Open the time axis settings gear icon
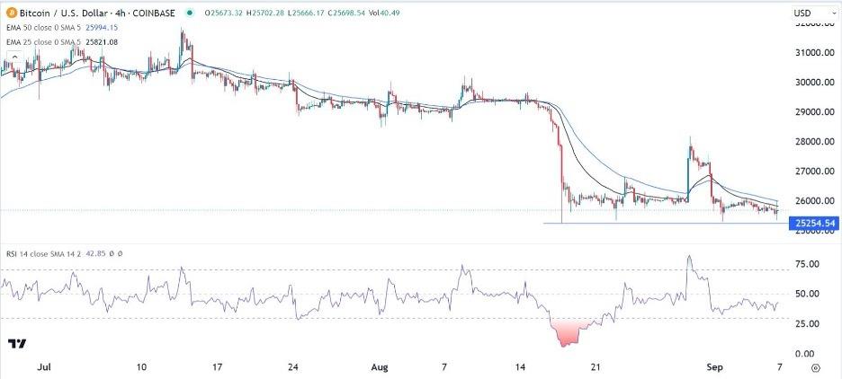Screen dimensions: 842x379 pos(814,367)
